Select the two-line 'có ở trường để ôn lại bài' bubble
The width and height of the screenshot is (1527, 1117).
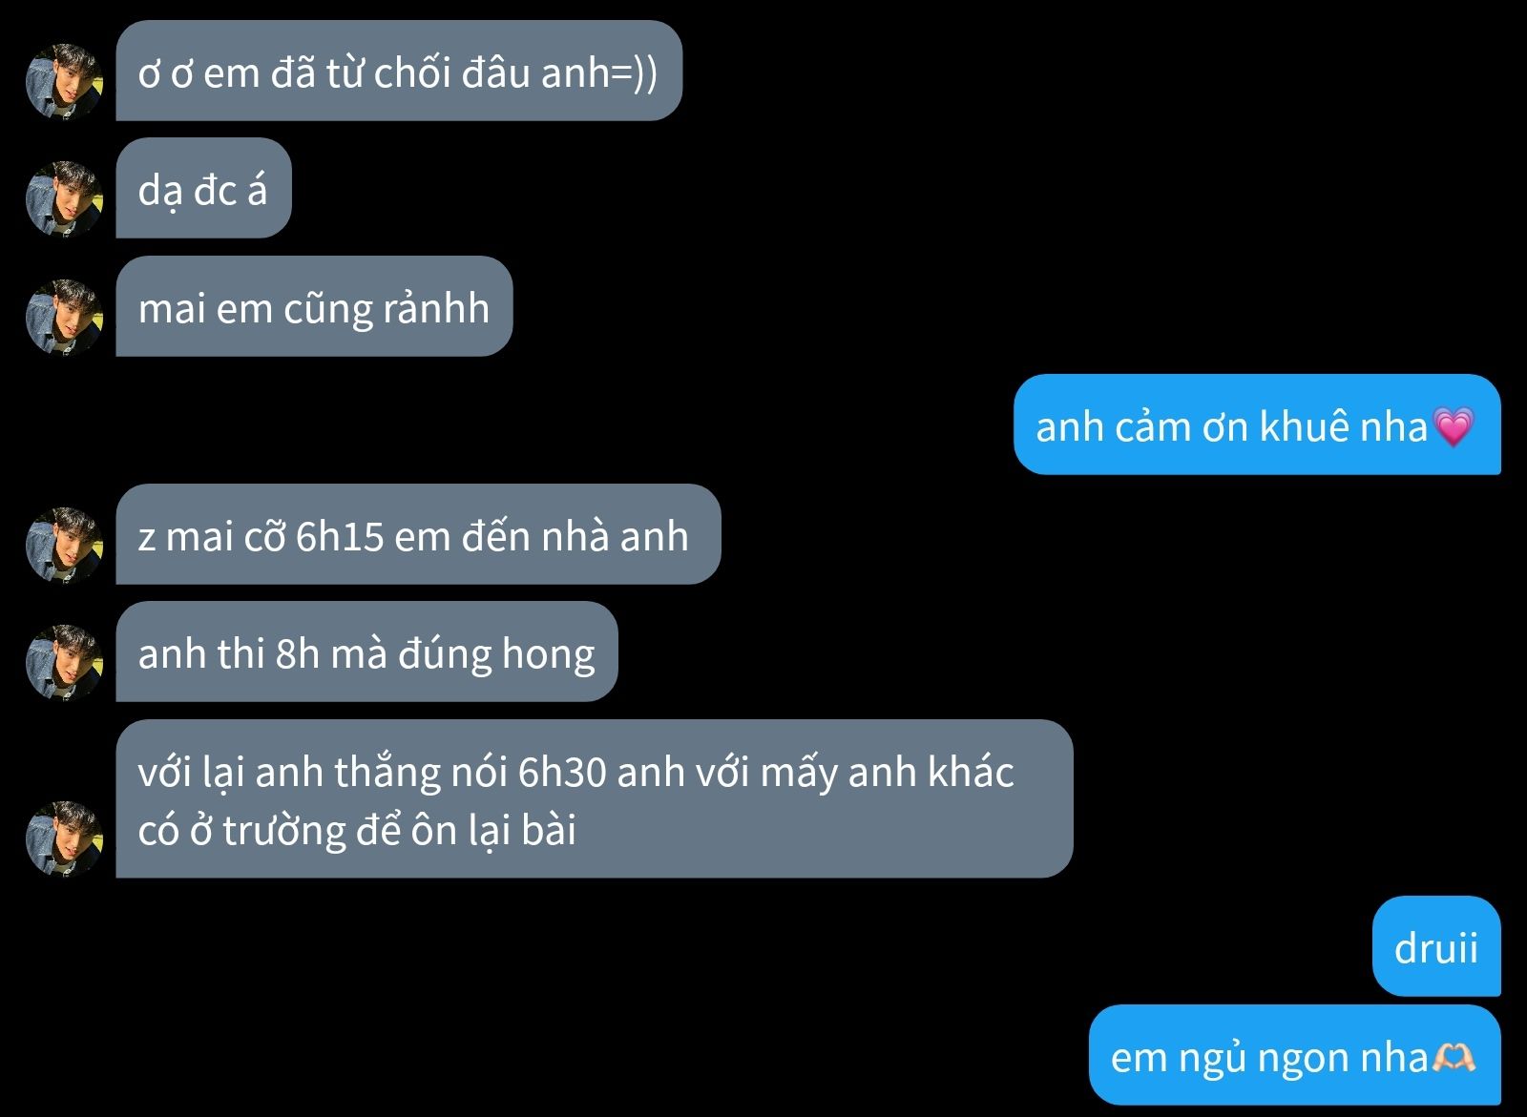pos(595,798)
